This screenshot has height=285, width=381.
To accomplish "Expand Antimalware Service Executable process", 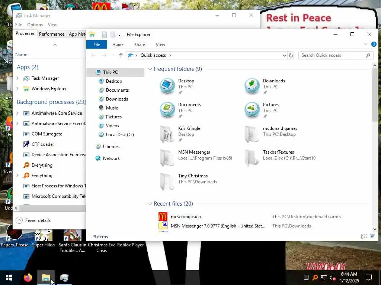I will [17, 124].
